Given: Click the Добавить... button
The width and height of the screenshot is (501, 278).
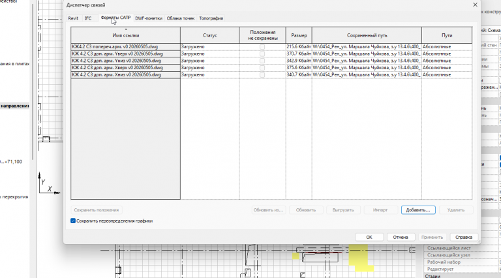Looking at the screenshot, I should [x=418, y=210].
